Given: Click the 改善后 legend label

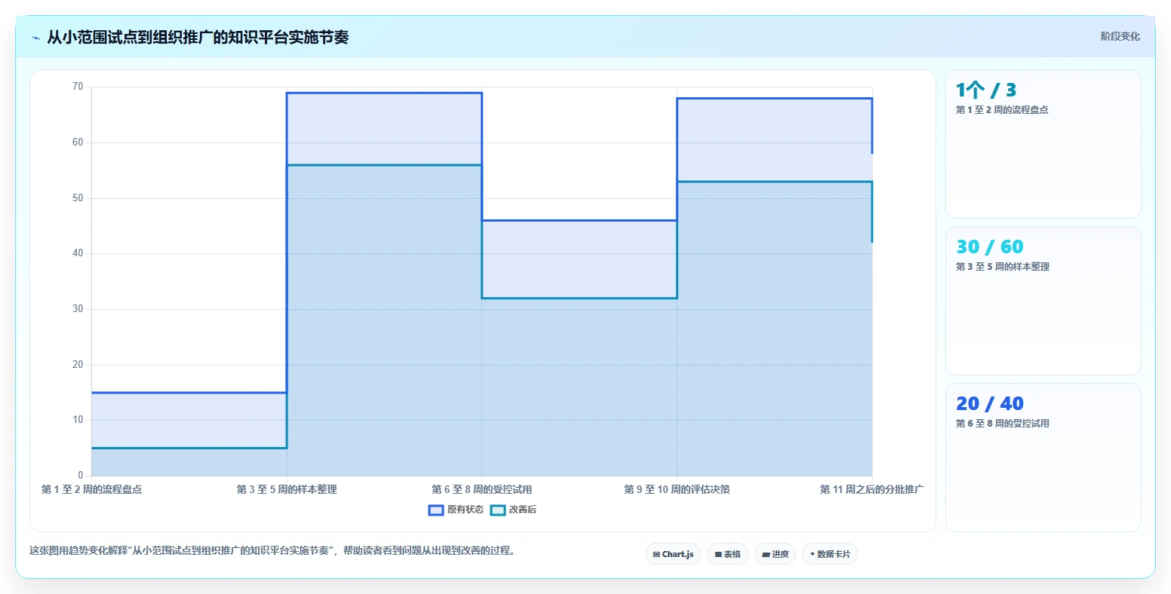Looking at the screenshot, I should tap(523, 510).
